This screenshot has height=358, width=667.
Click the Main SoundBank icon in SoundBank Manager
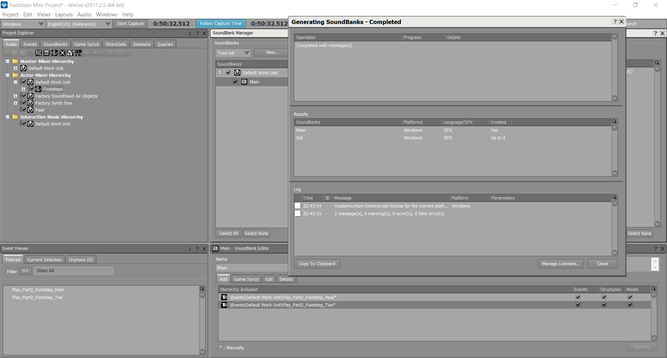click(x=244, y=82)
